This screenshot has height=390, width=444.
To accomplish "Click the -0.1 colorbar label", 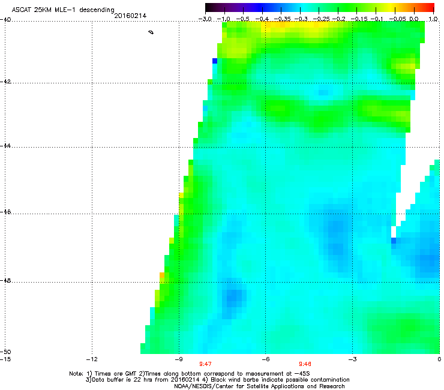I will coord(377,19).
